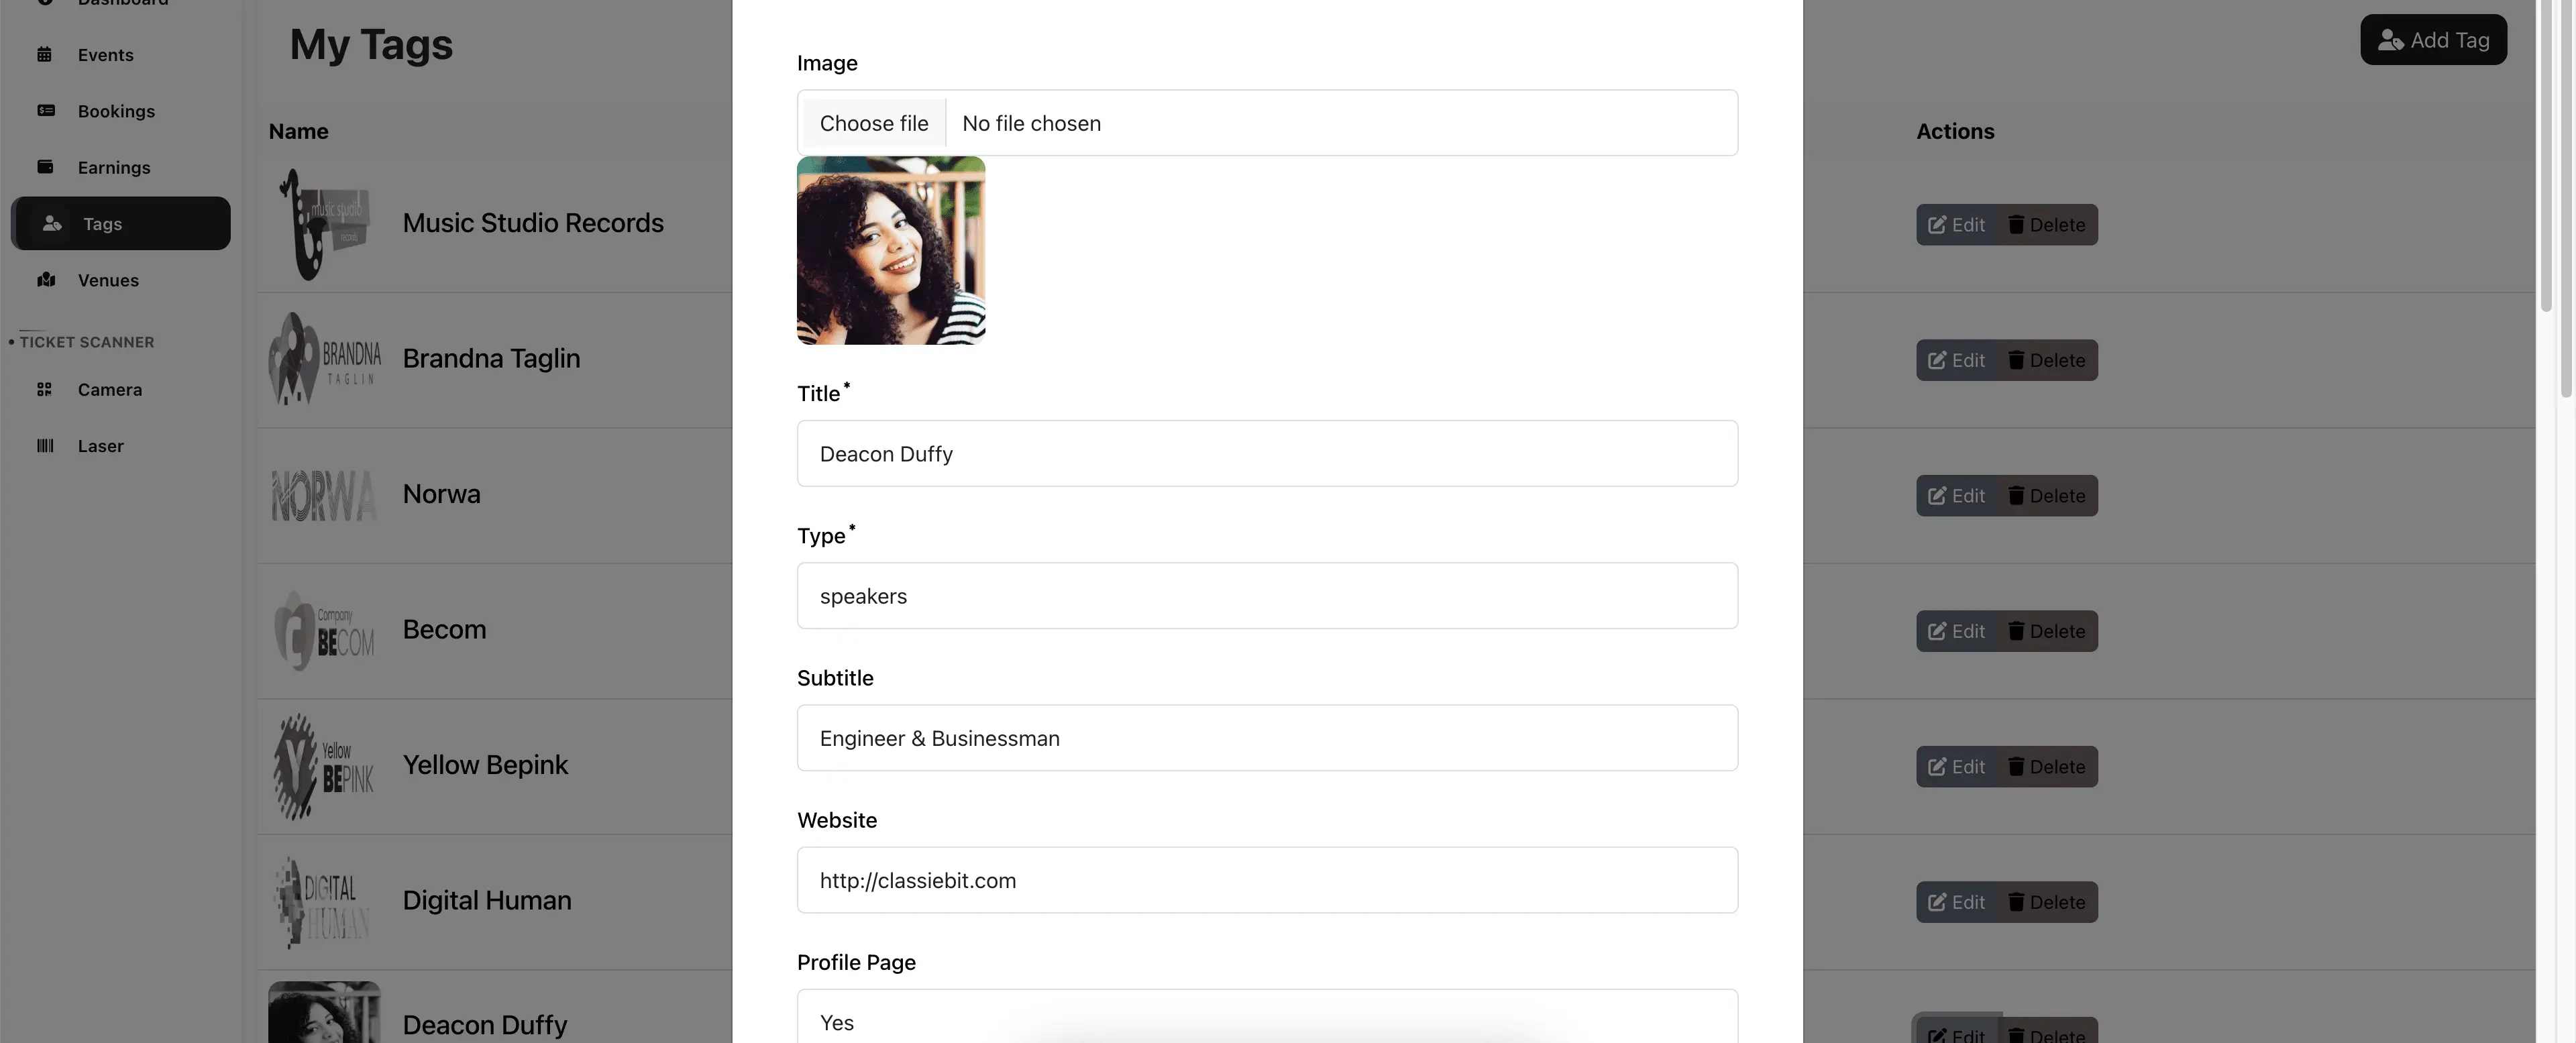The height and width of the screenshot is (1043, 2576).
Task: Select the Events calendar icon
Action: coord(46,55)
